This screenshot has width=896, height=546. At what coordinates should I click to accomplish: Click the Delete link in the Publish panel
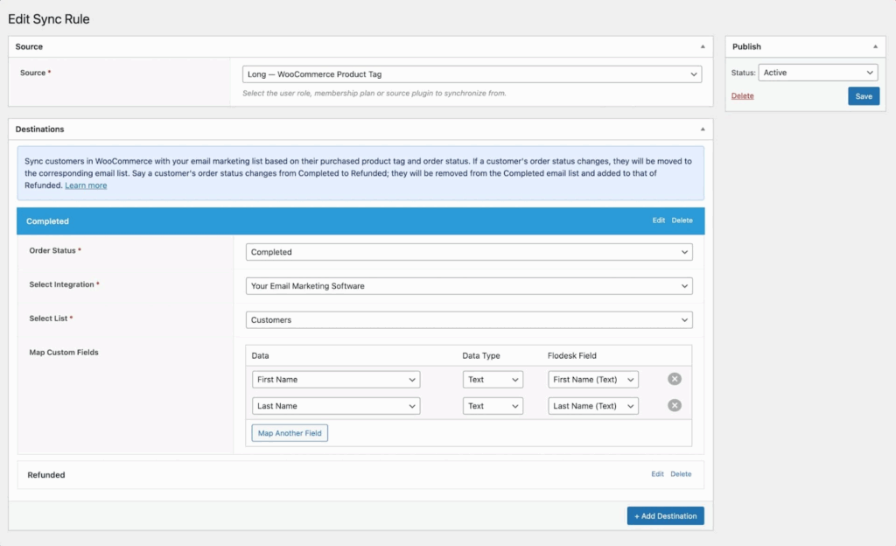coord(742,96)
